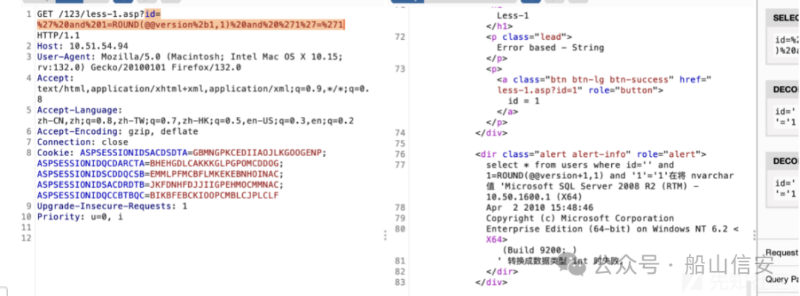The image size is (800, 296).
Task: Click 'select * from users where id=' query
Action: pyautogui.click(x=570, y=165)
